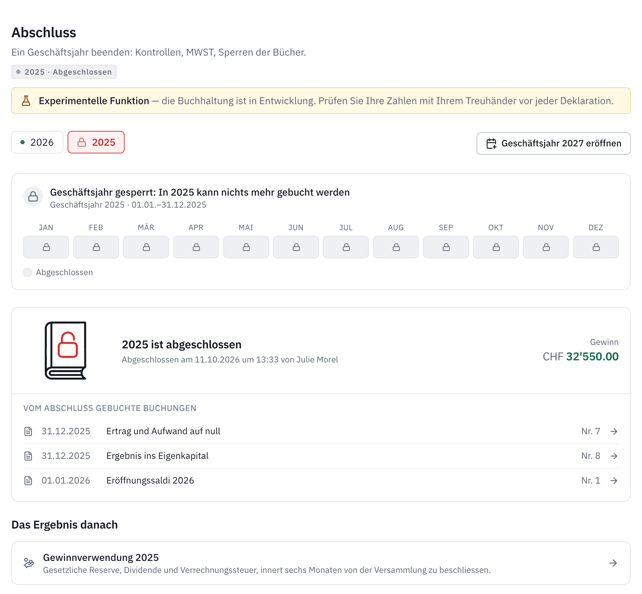Switch to the 2026 fiscal year tab
Screen dimensions: 642x594
click(x=37, y=142)
